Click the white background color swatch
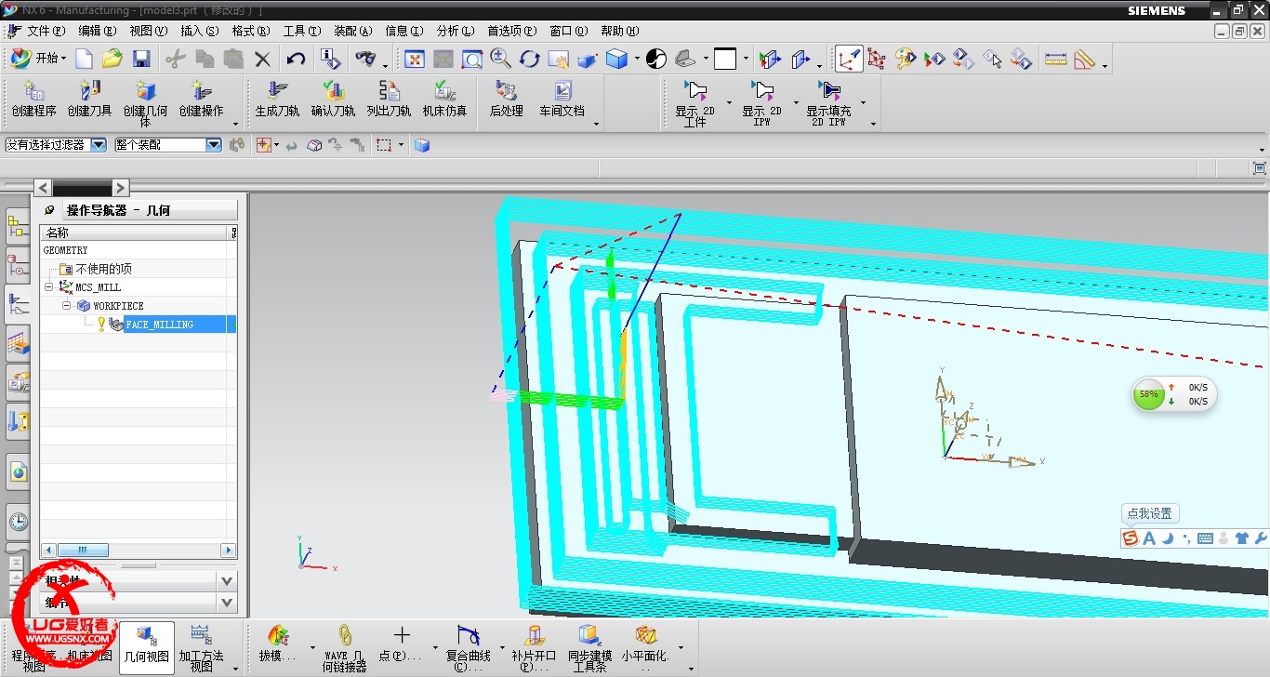The width and height of the screenshot is (1270, 677). [725, 59]
